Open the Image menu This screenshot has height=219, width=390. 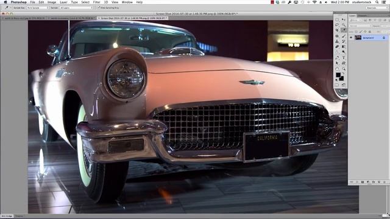52,2
